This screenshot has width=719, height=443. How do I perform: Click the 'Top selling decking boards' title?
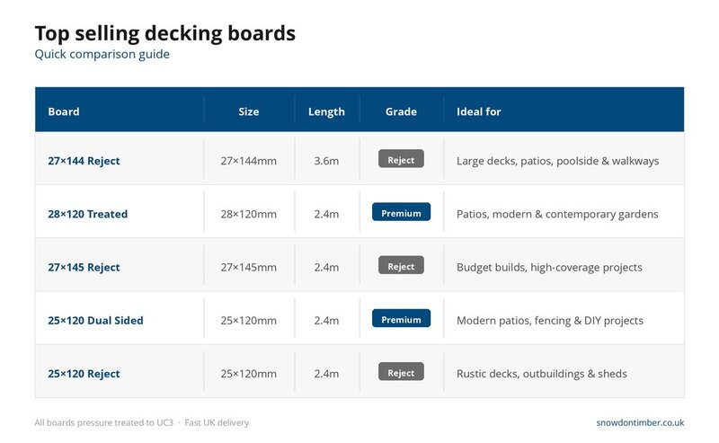164,34
